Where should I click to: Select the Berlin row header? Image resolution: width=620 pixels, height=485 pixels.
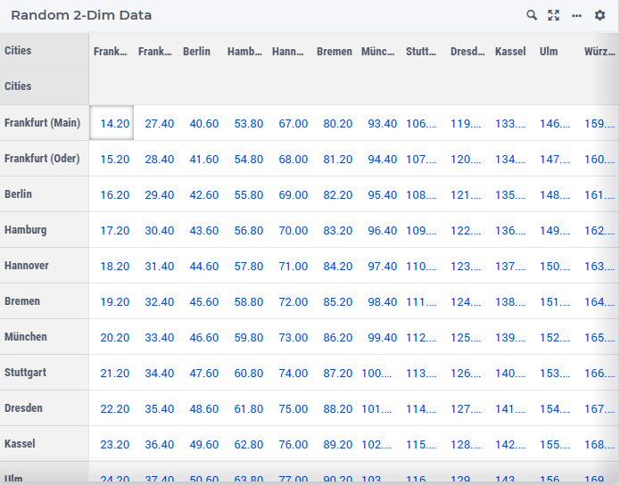click(x=45, y=194)
